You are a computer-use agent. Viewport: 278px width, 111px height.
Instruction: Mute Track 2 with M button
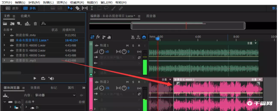127,82
